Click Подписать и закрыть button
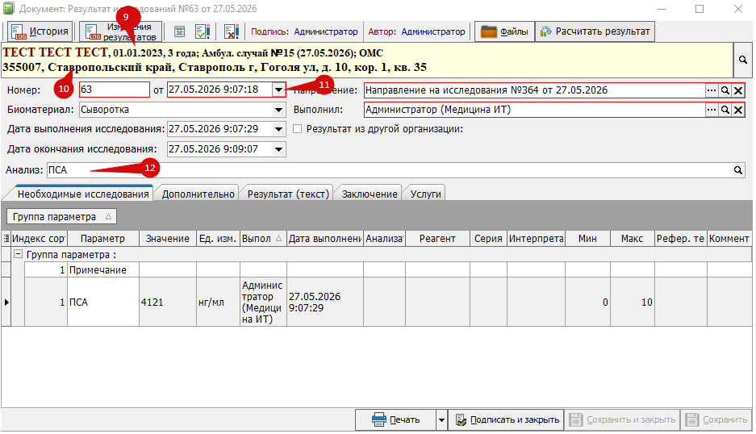Image resolution: width=756 pixels, height=434 pixels. click(x=507, y=420)
